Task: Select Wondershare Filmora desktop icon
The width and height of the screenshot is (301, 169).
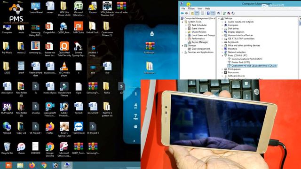Action: point(64,89)
